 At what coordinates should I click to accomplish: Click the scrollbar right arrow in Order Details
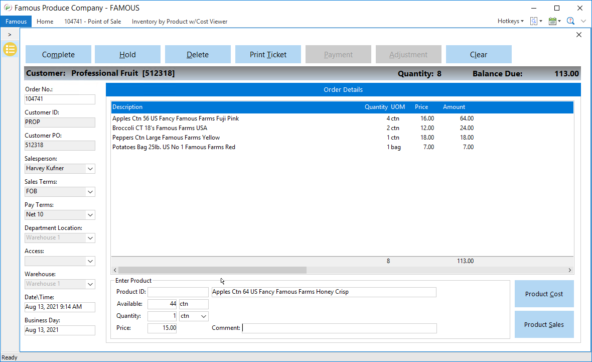pyautogui.click(x=570, y=270)
